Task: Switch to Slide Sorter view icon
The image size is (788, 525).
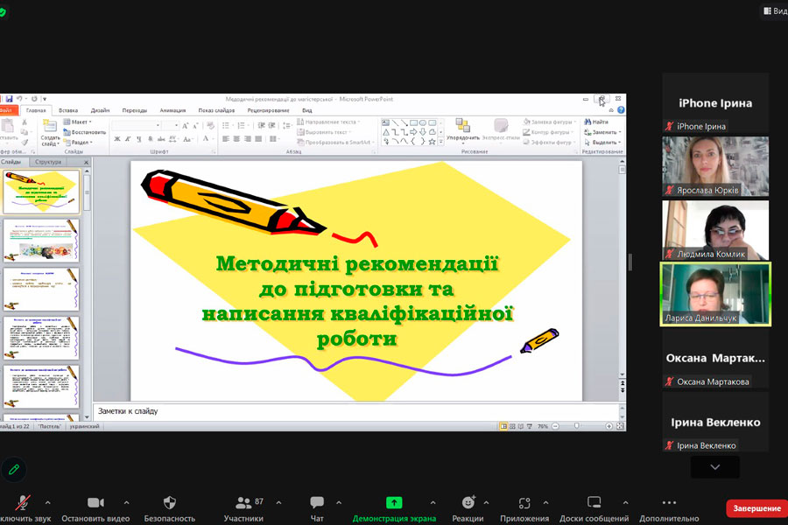Action: click(x=512, y=426)
